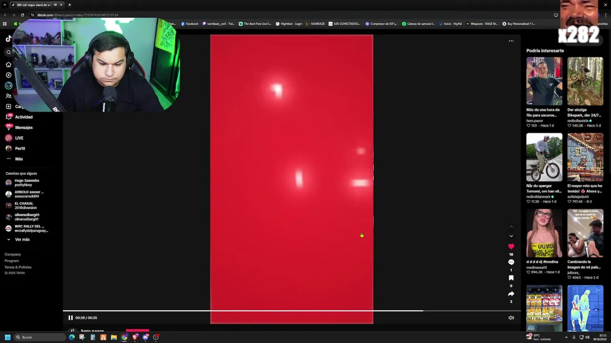
Task: Click the cast/screen icon in browser toolbar
Action: pos(556,15)
